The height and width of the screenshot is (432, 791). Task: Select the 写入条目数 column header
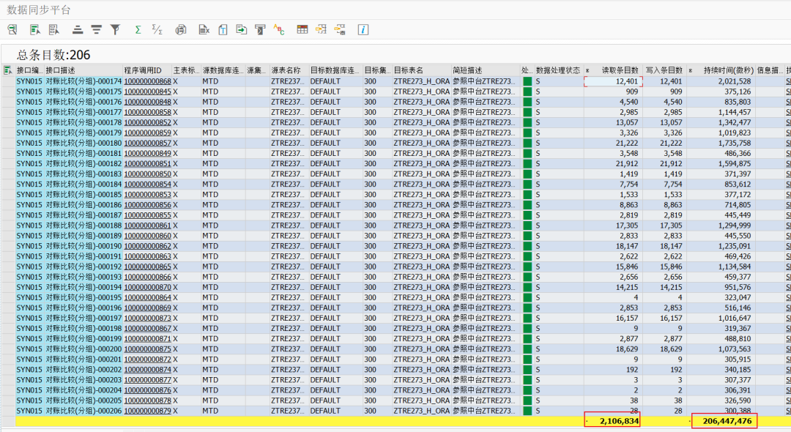click(664, 70)
